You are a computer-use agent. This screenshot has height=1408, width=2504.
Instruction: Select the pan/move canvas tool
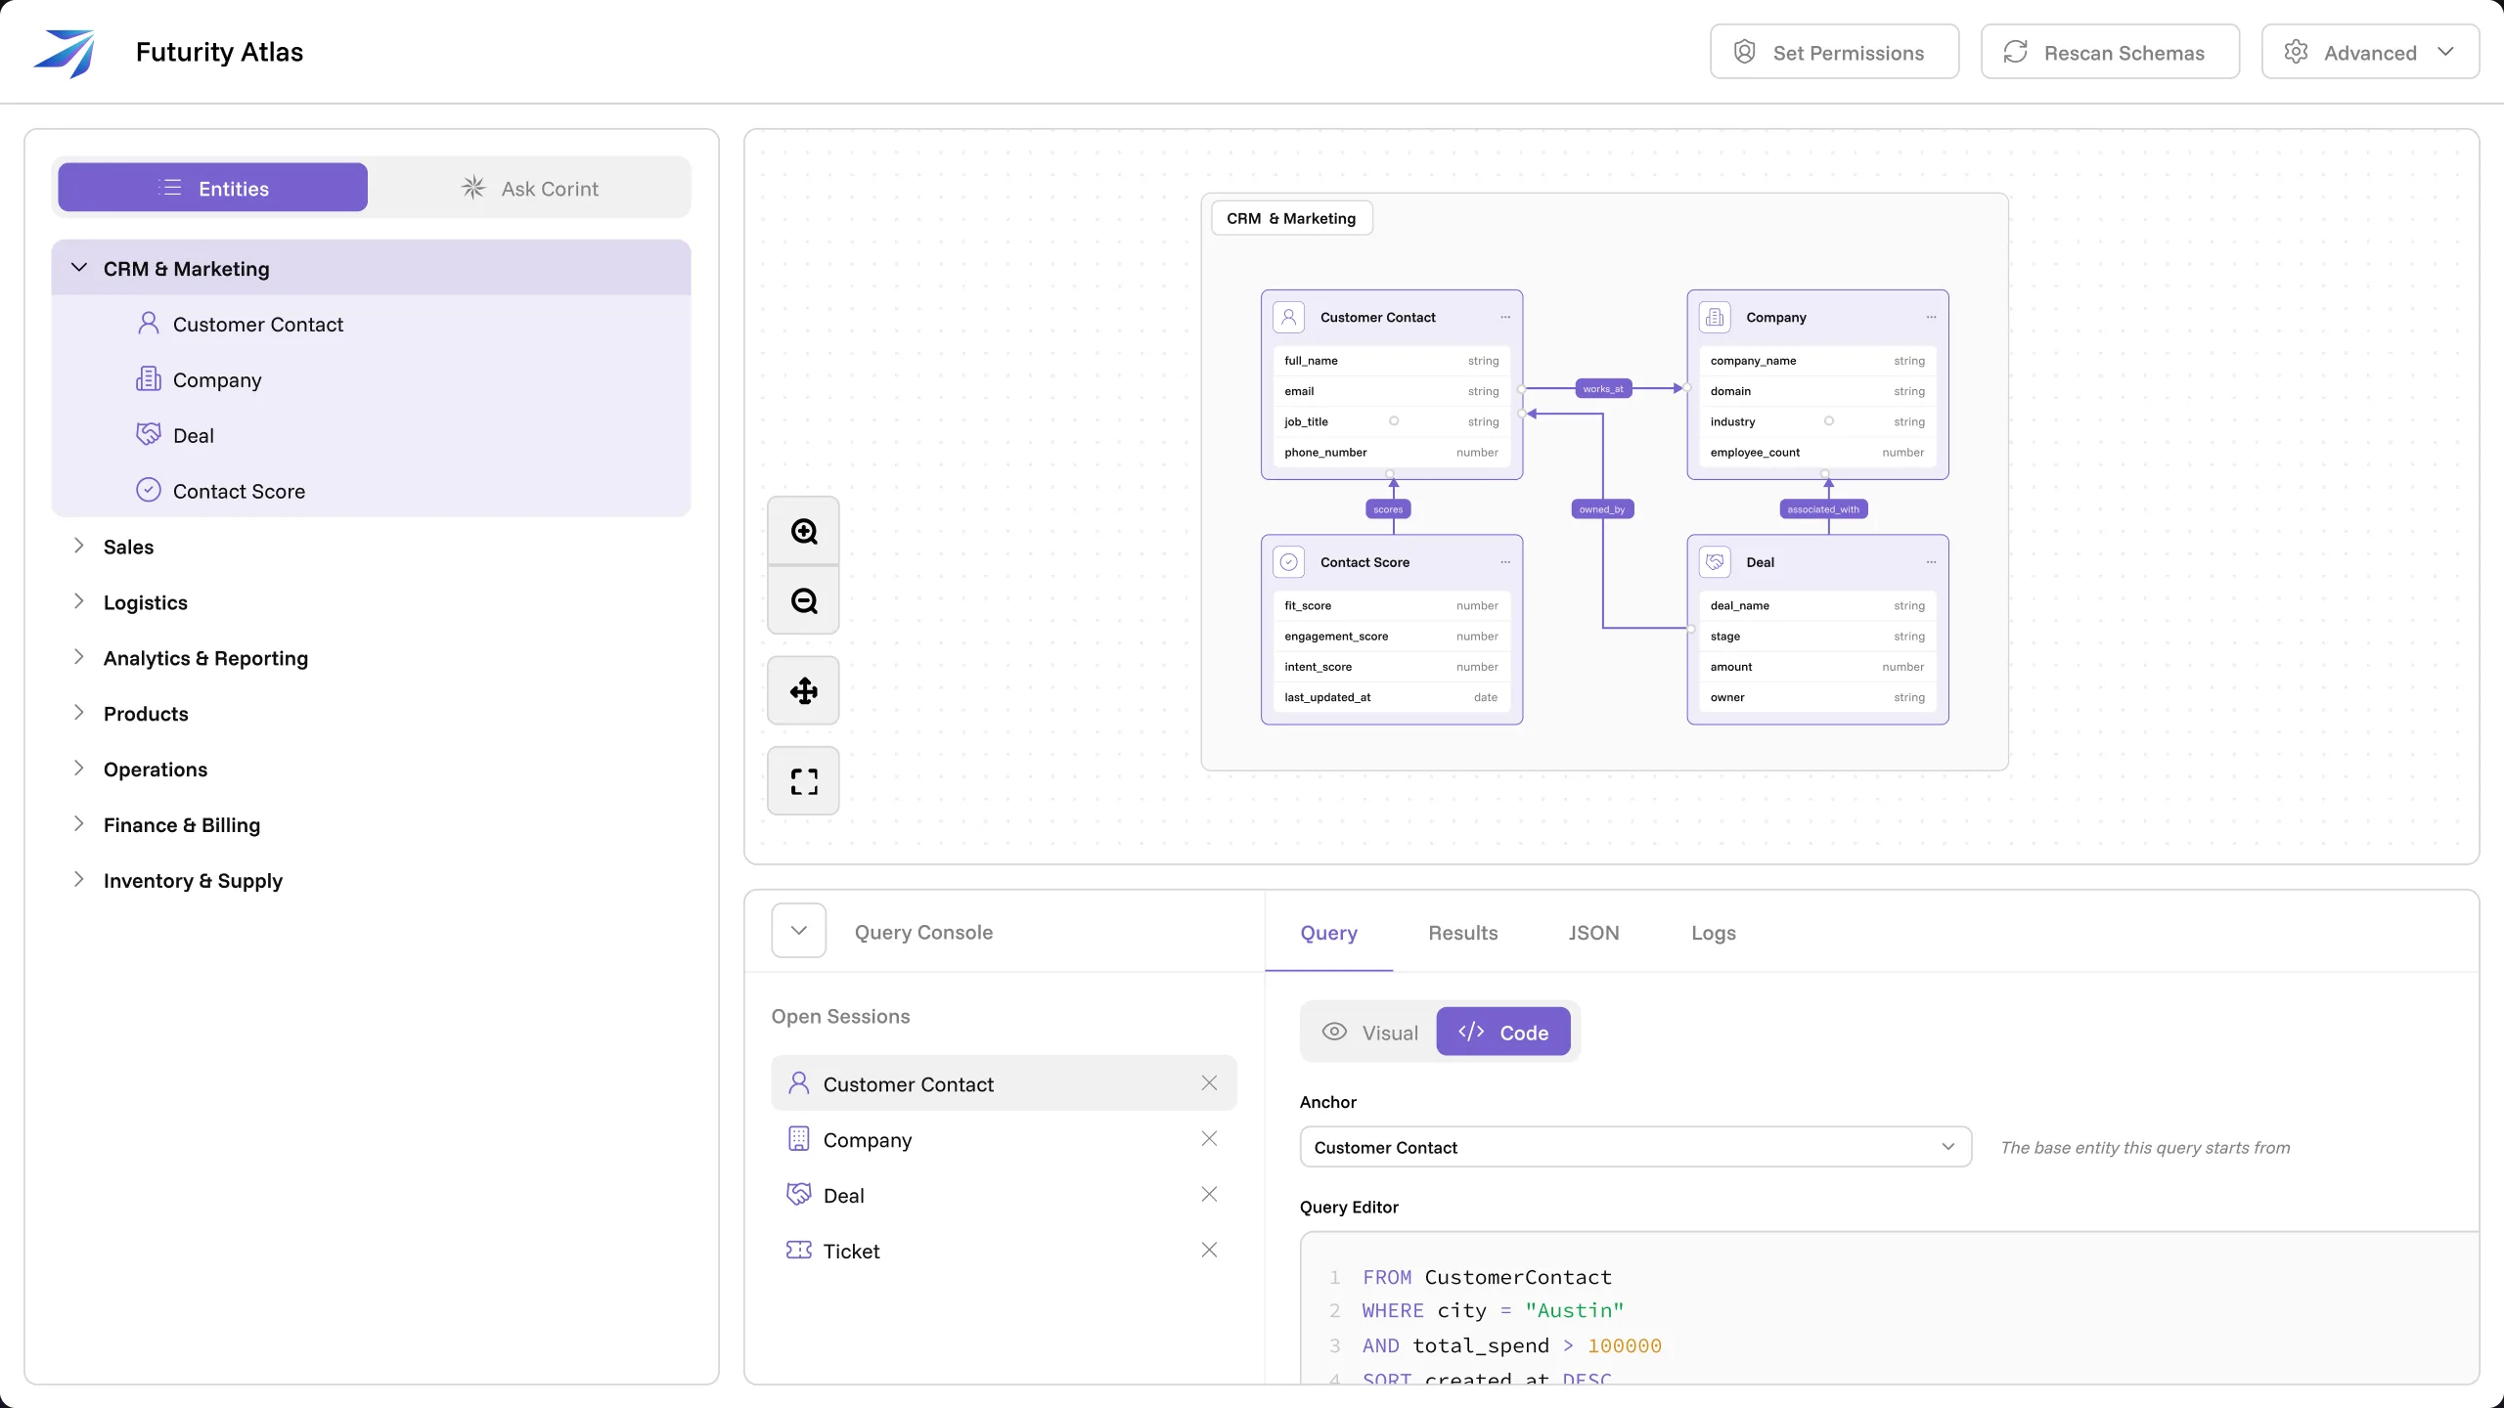click(803, 691)
